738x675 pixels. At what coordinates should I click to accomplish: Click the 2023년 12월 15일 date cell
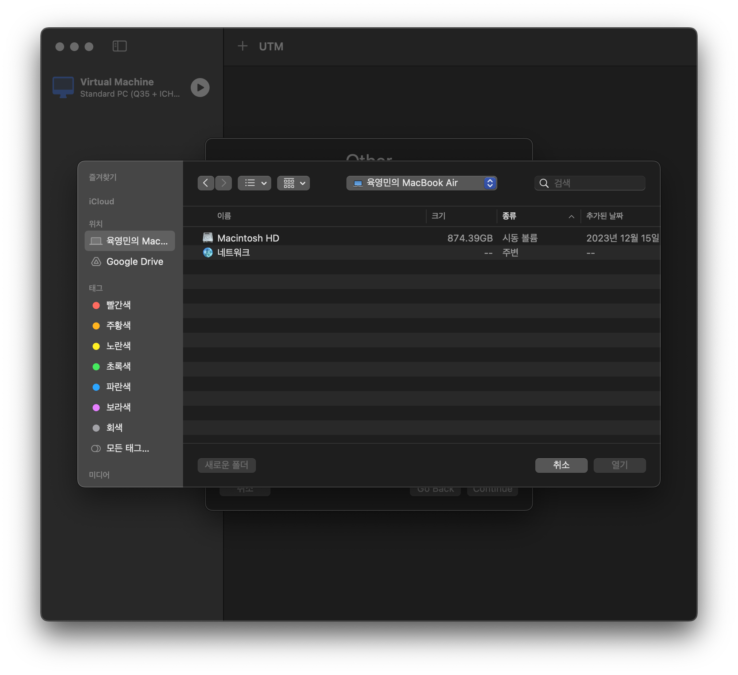[623, 238]
